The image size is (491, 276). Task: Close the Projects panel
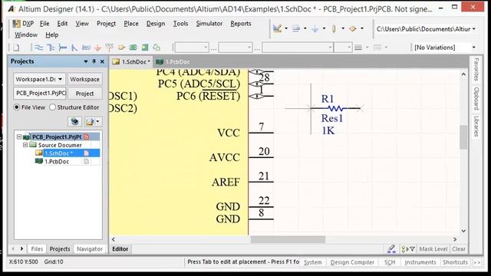(102, 61)
